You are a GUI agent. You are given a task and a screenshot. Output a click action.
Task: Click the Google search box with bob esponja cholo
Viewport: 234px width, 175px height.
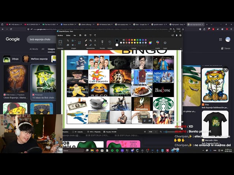pyautogui.click(x=41, y=39)
